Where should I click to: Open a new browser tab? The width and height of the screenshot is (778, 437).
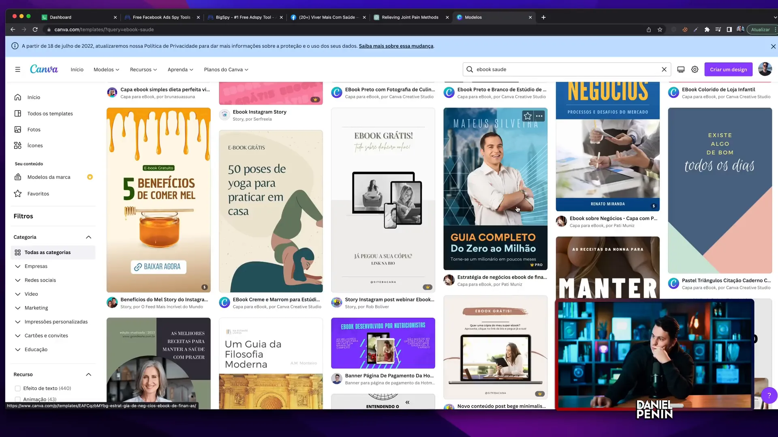(543, 17)
